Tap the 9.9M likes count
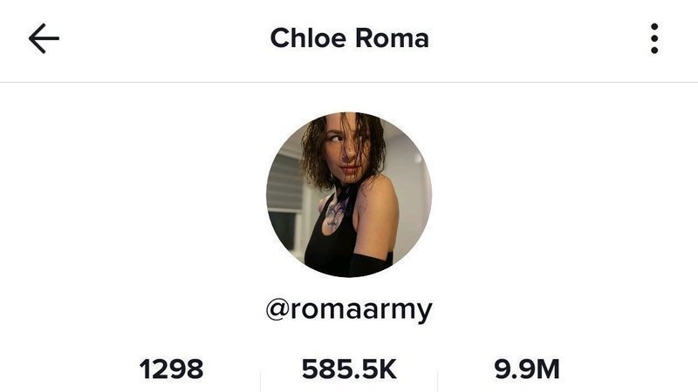This screenshot has width=698, height=392. click(527, 368)
